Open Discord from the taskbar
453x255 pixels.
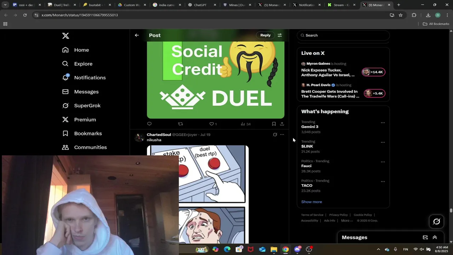[x=297, y=249]
